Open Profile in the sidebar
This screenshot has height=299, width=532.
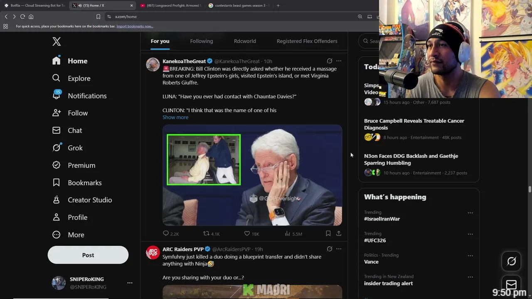coord(70,217)
